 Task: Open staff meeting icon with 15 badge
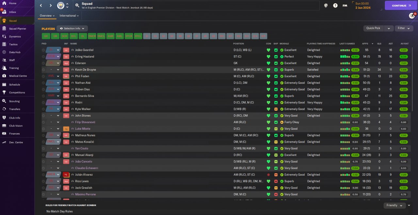pyautogui.click(x=412, y=16)
